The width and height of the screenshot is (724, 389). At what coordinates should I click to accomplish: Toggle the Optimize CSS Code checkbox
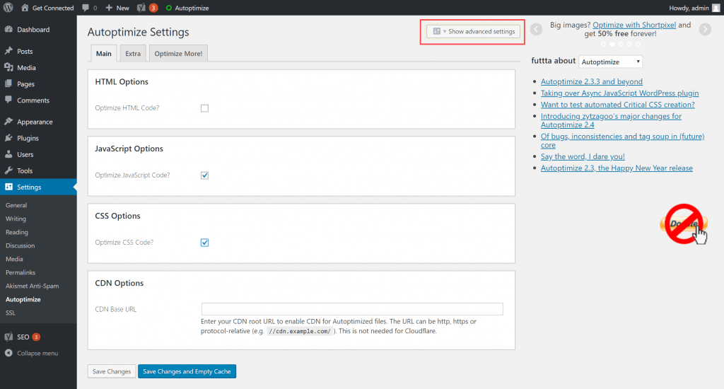(204, 243)
